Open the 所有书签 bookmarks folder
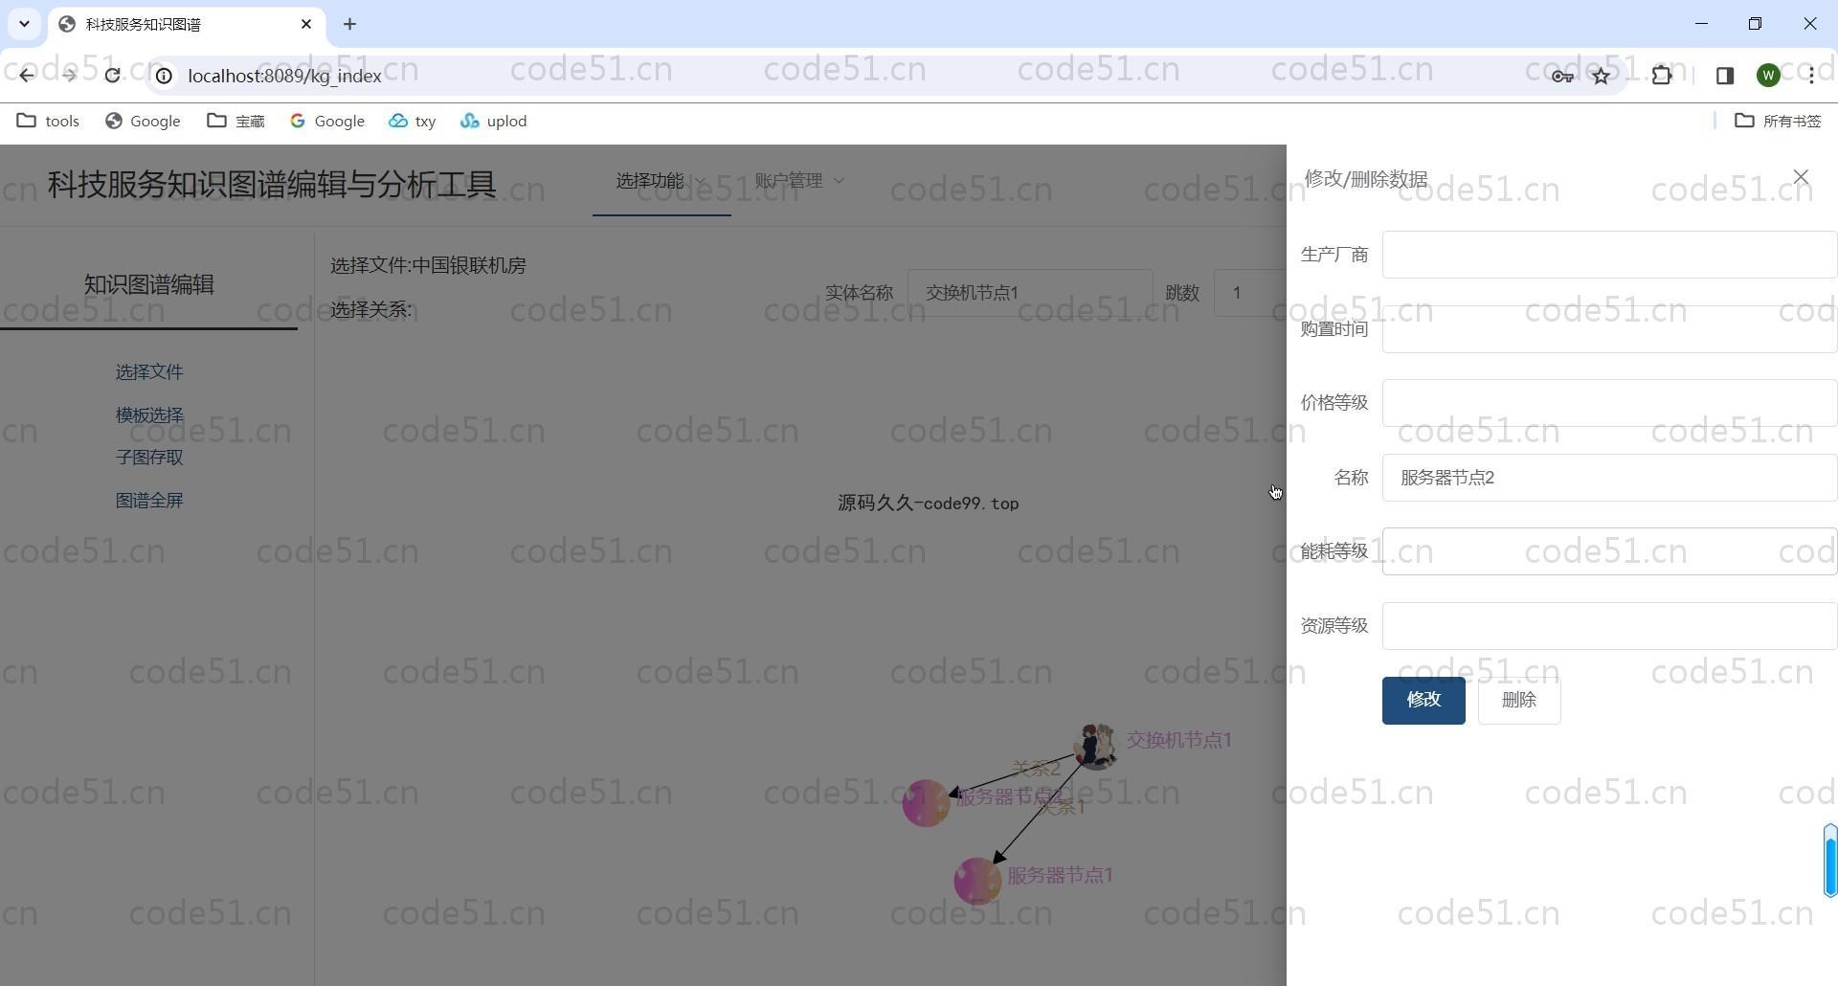1838x986 pixels. point(1778,121)
